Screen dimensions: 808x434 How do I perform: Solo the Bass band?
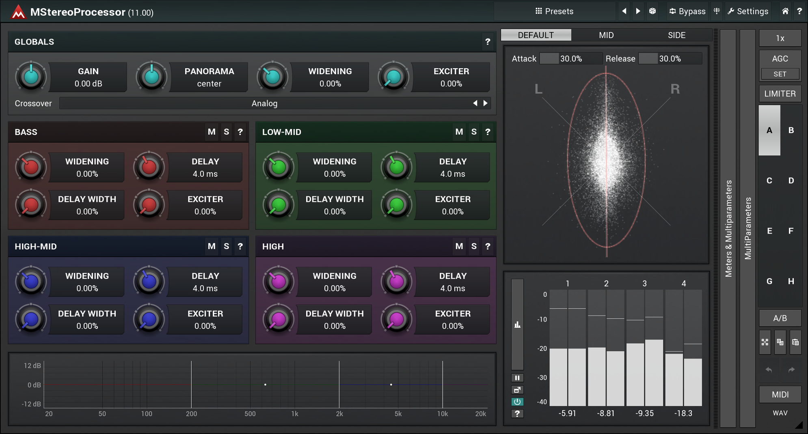pos(226,132)
